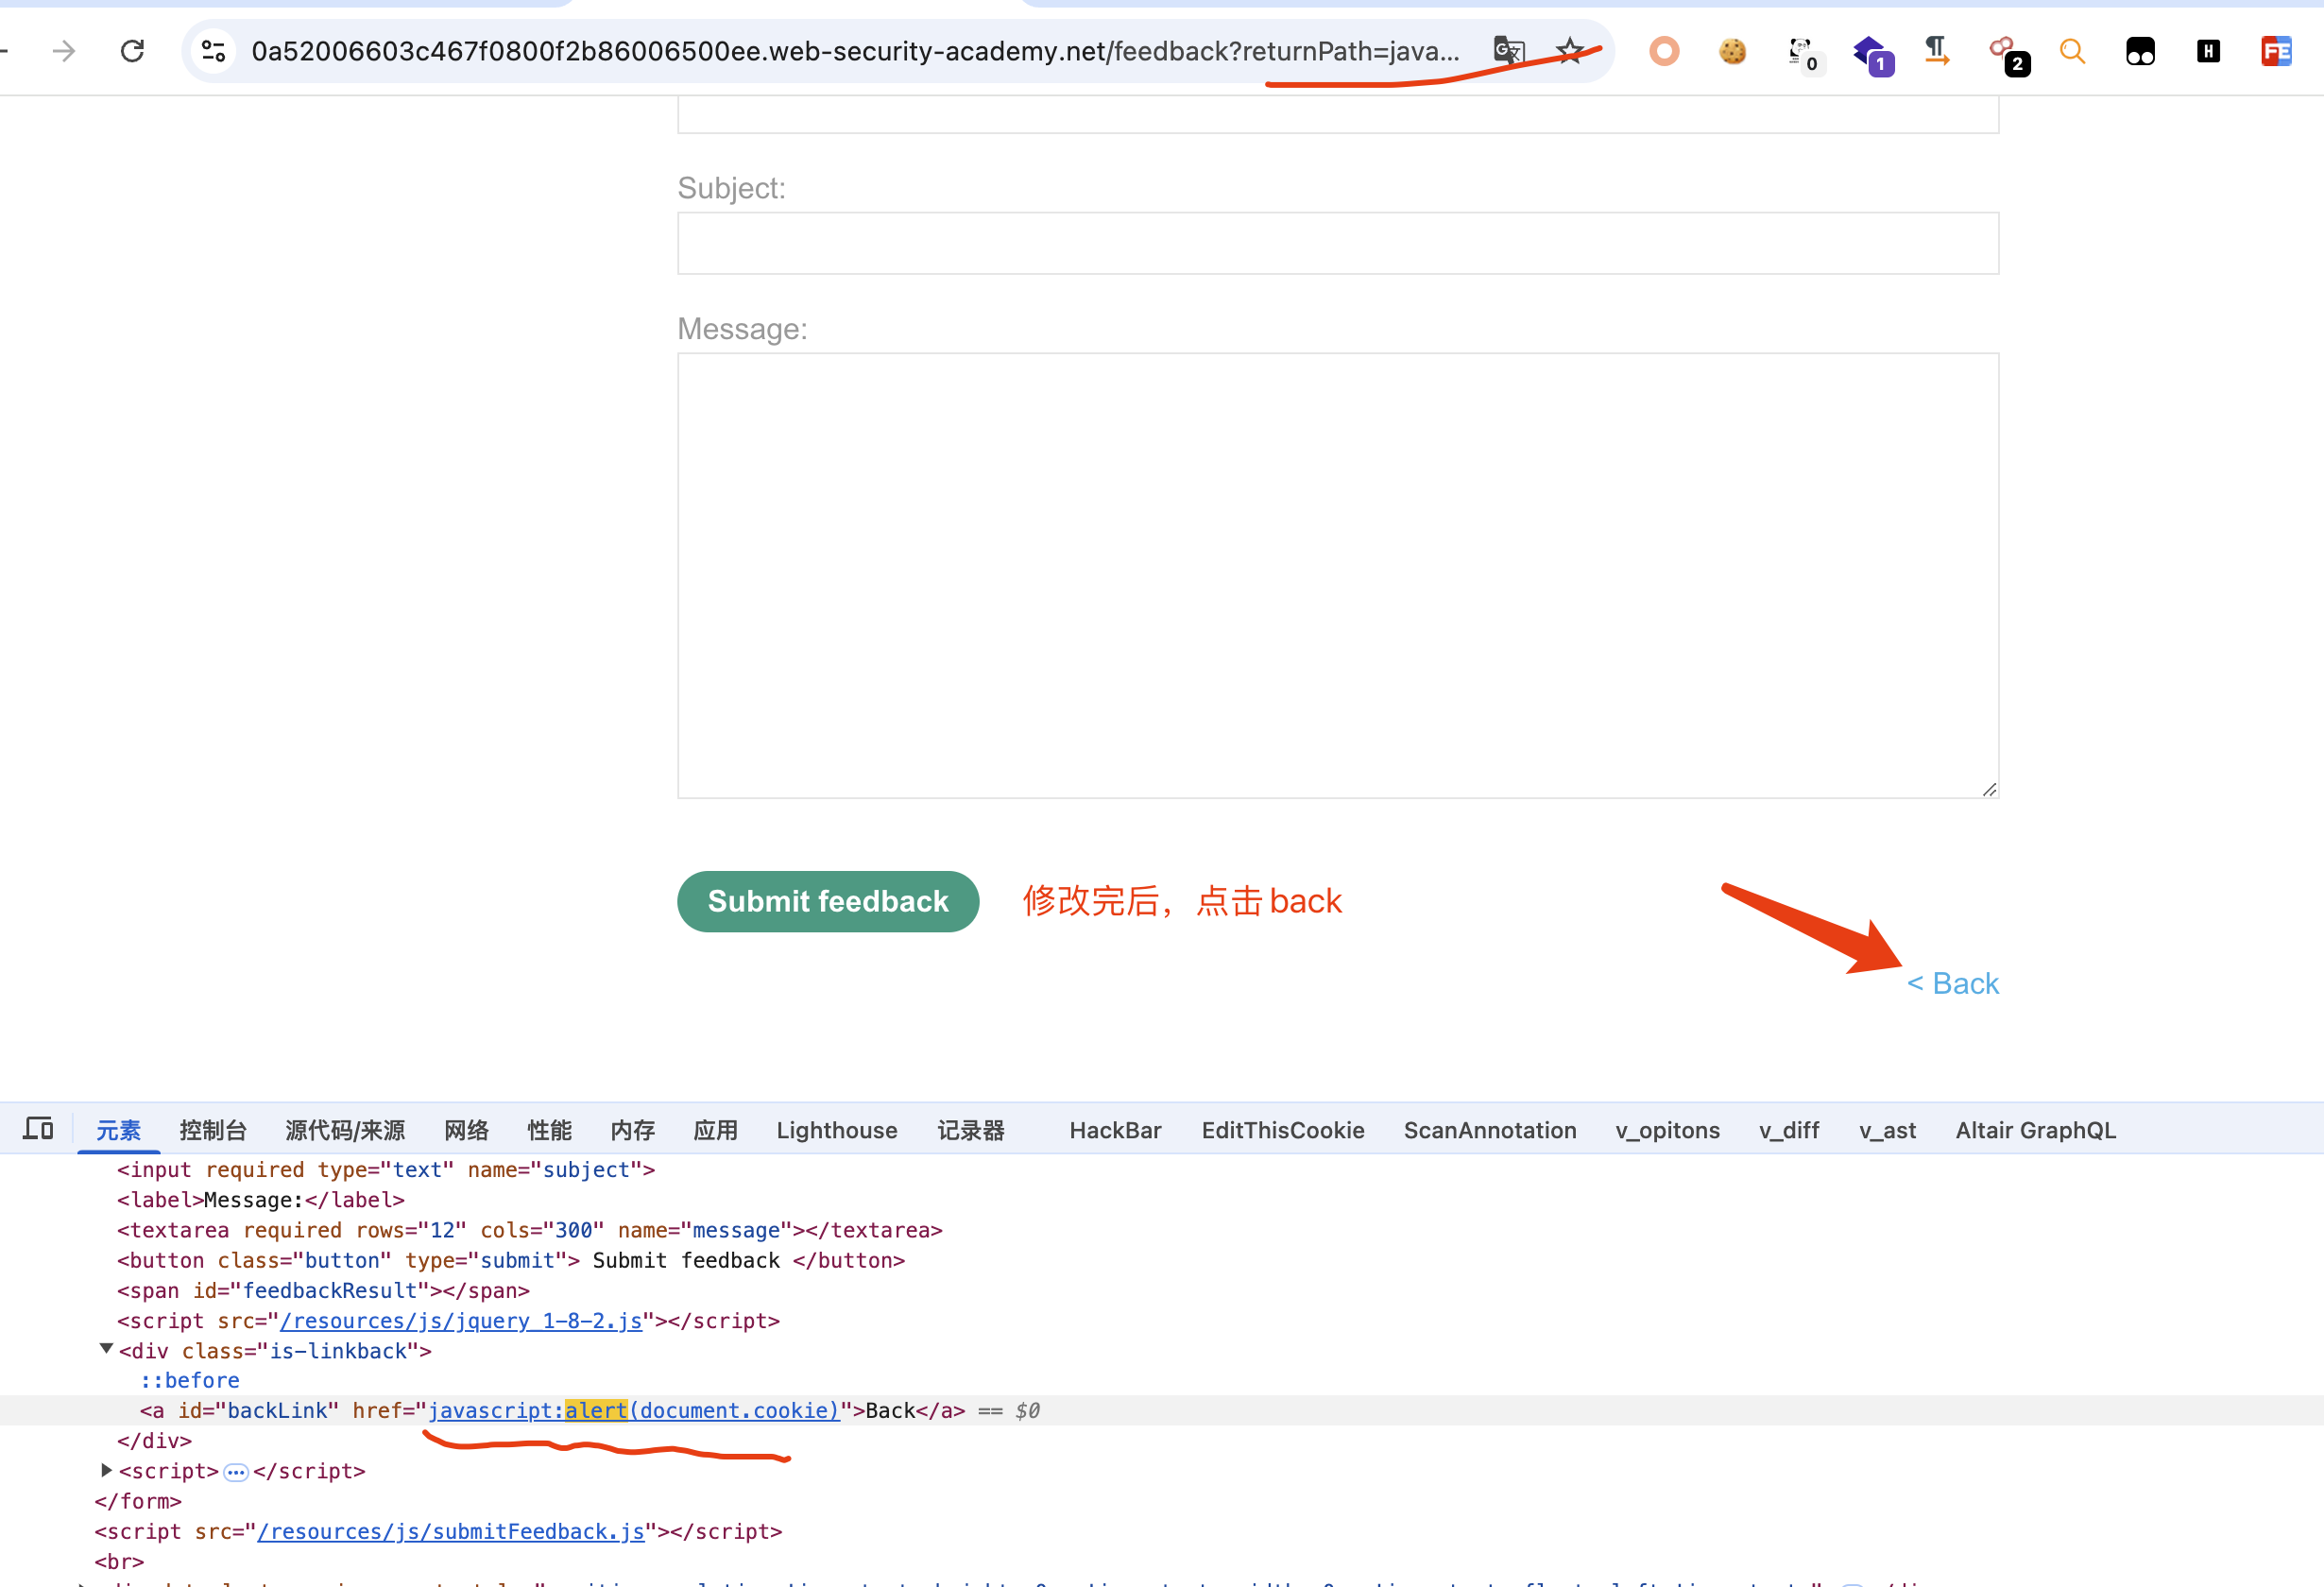Viewport: 2324px width, 1587px height.
Task: Click the paragraph-arrow extension icon
Action: [x=1937, y=50]
